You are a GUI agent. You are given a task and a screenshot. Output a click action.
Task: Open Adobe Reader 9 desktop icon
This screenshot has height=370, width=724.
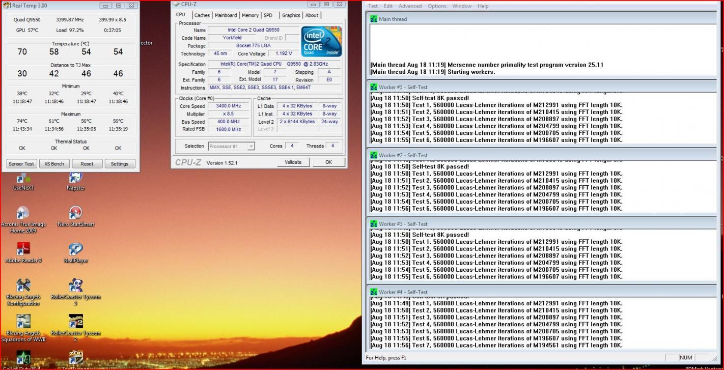(x=23, y=253)
